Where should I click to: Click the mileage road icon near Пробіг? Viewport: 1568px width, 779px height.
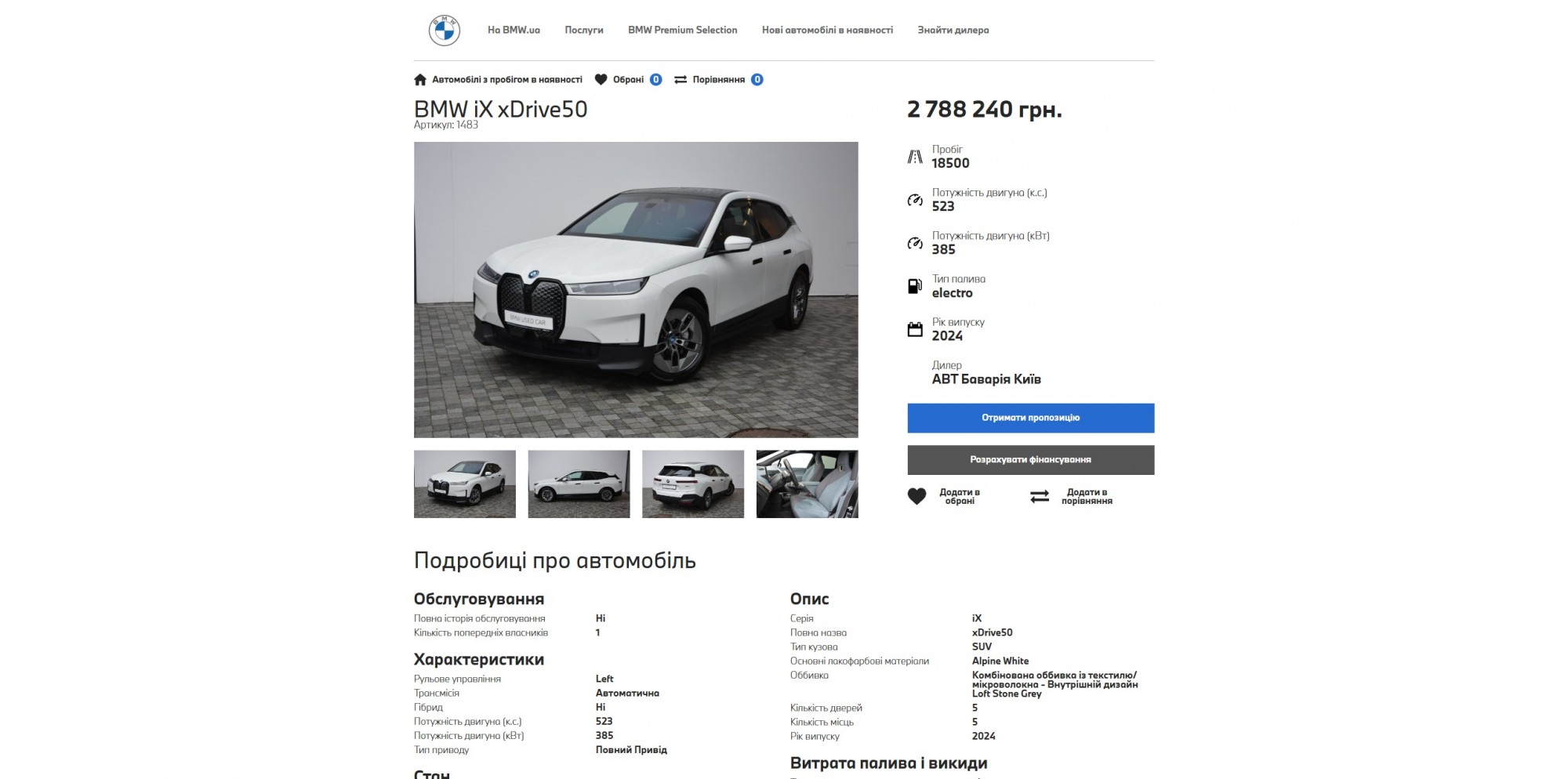915,157
